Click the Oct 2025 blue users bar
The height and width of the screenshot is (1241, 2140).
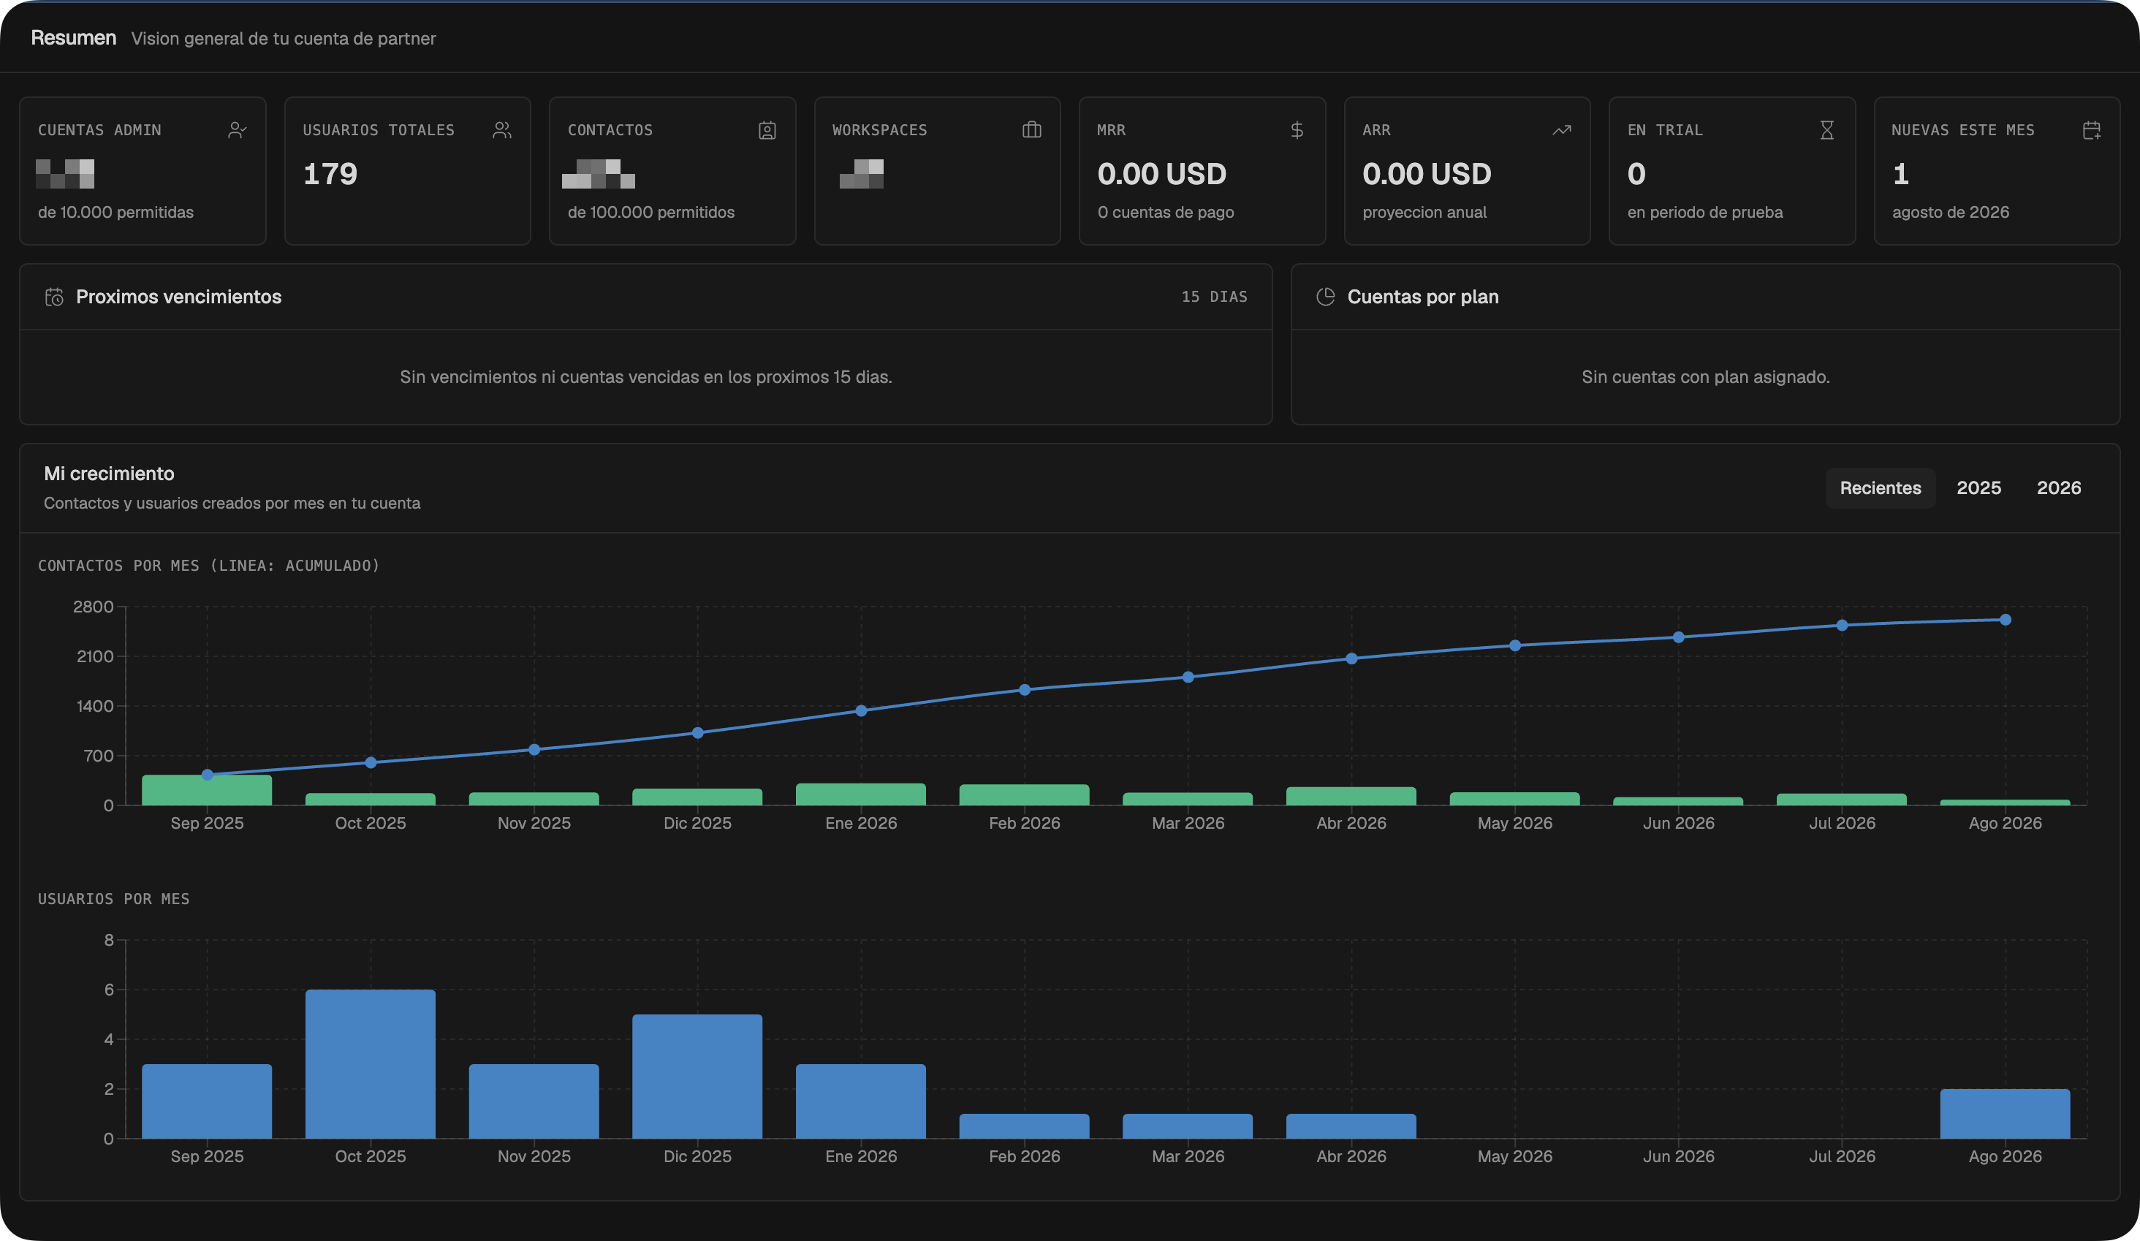pyautogui.click(x=371, y=1063)
